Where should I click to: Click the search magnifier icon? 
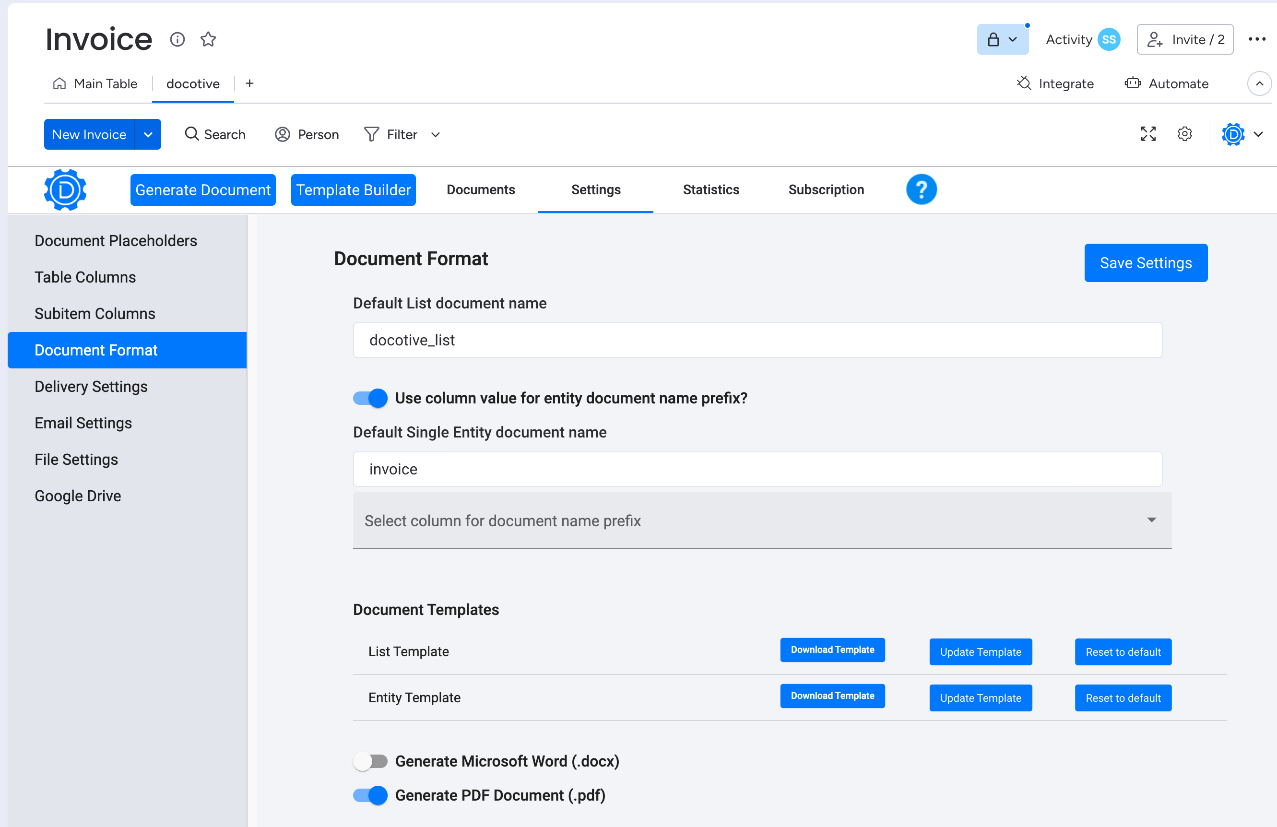(191, 134)
